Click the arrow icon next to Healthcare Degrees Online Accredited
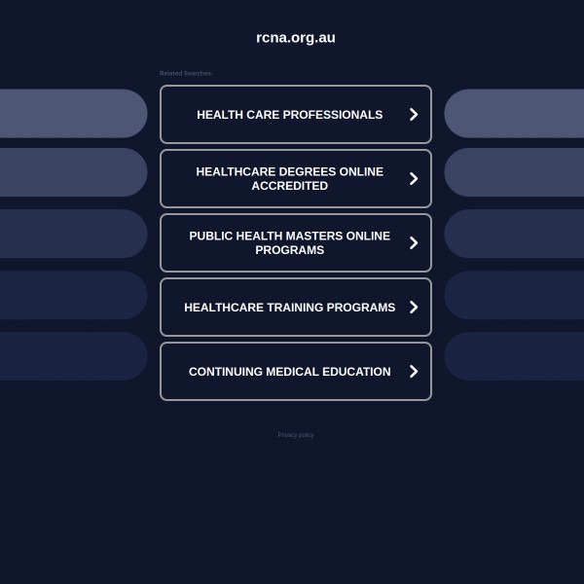 (414, 179)
